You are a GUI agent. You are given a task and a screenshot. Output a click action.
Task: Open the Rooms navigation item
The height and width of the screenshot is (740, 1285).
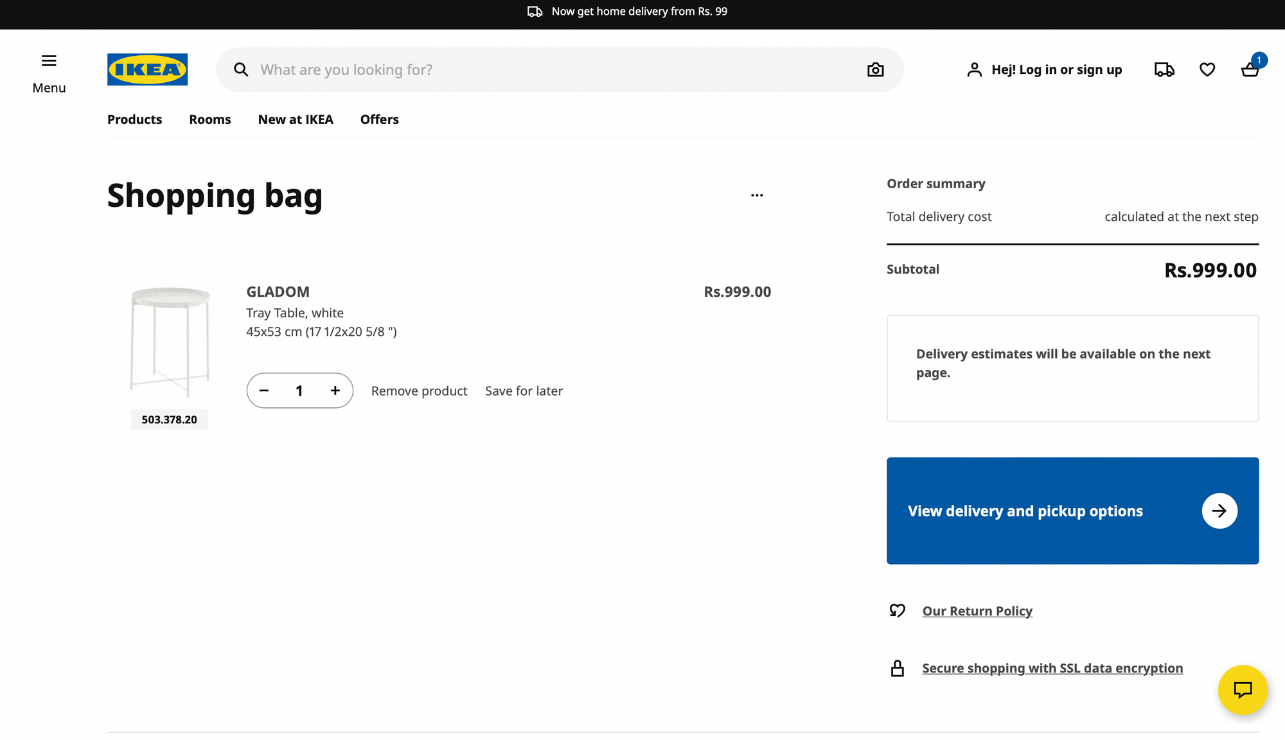(209, 119)
